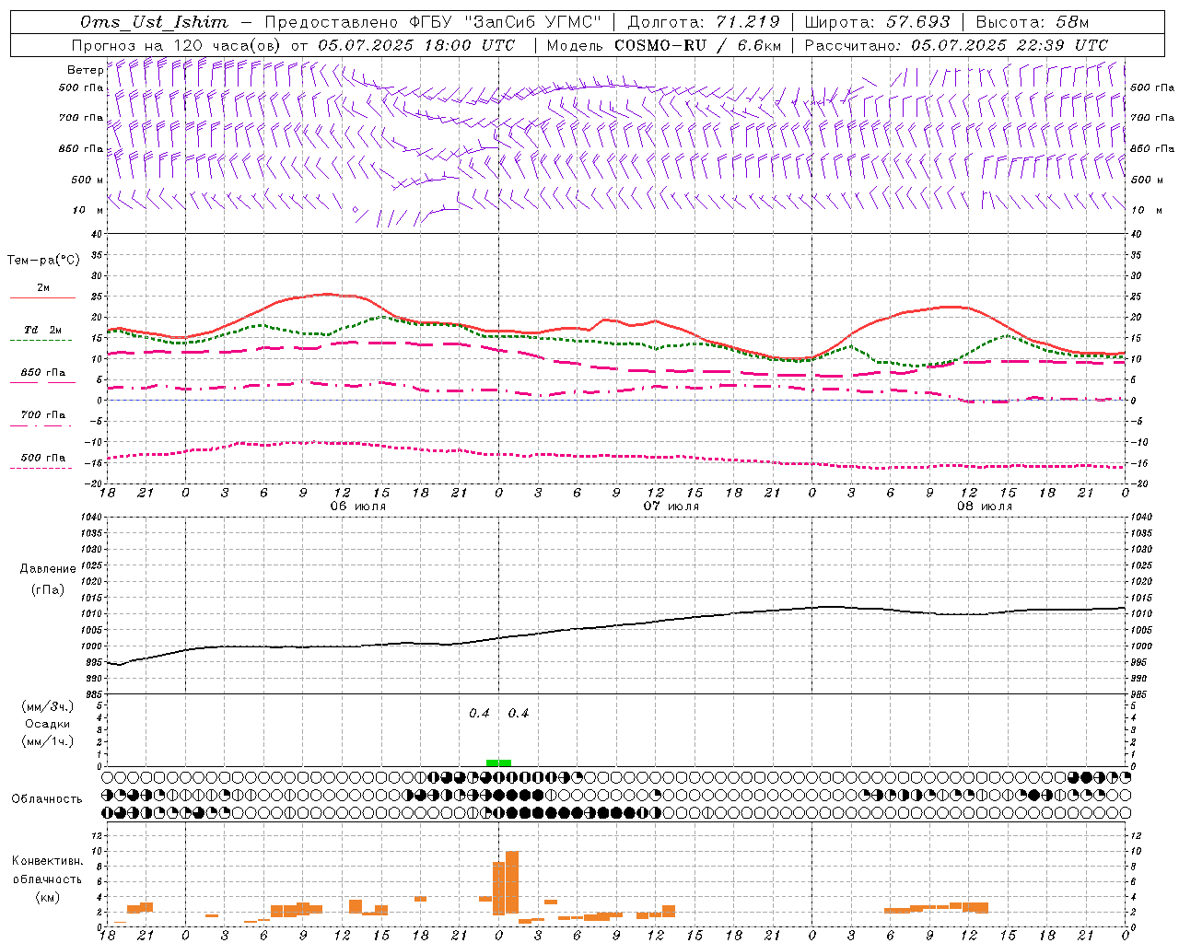Click the 08 июля date label

pyautogui.click(x=984, y=506)
